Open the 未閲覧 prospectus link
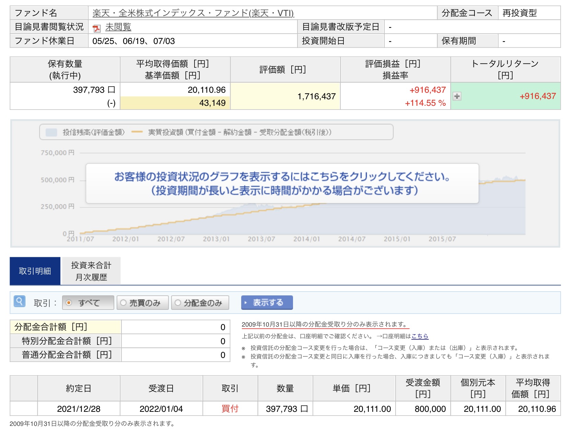586x429 pixels. click(x=118, y=27)
